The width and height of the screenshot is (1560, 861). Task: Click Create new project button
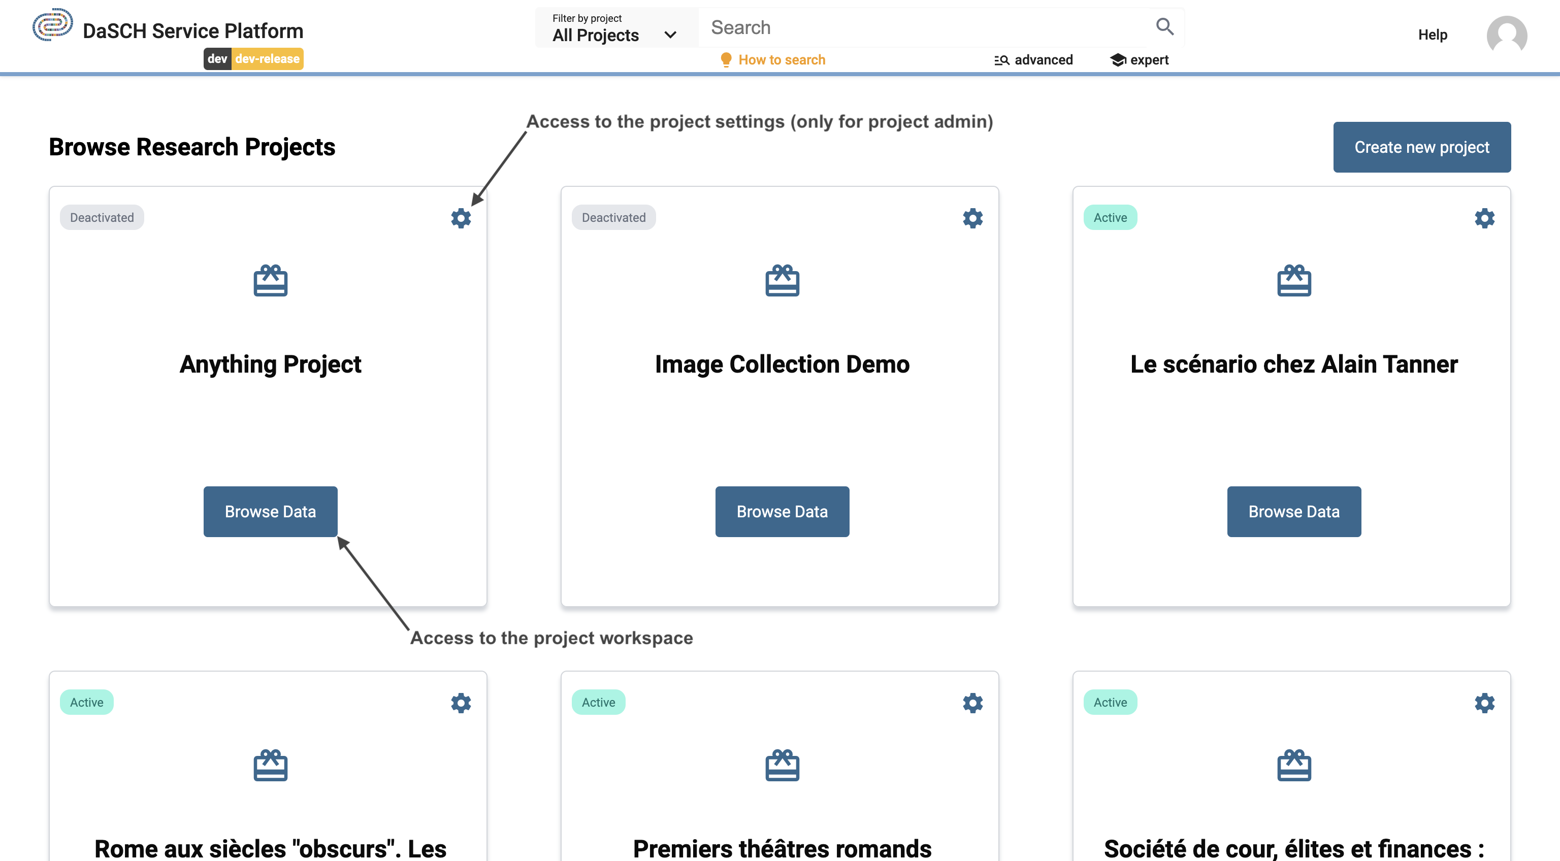point(1422,146)
